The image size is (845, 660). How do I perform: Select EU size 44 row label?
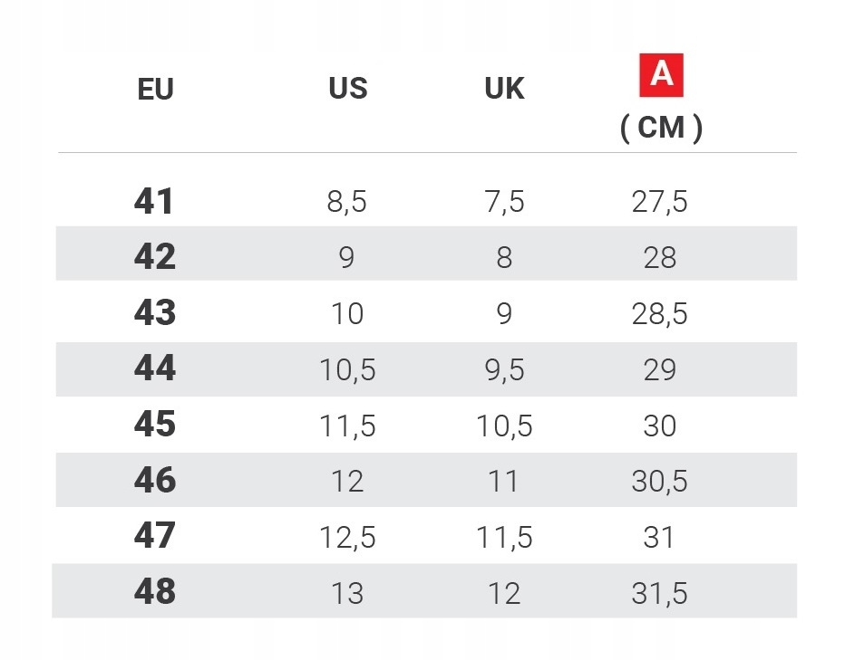tap(154, 369)
